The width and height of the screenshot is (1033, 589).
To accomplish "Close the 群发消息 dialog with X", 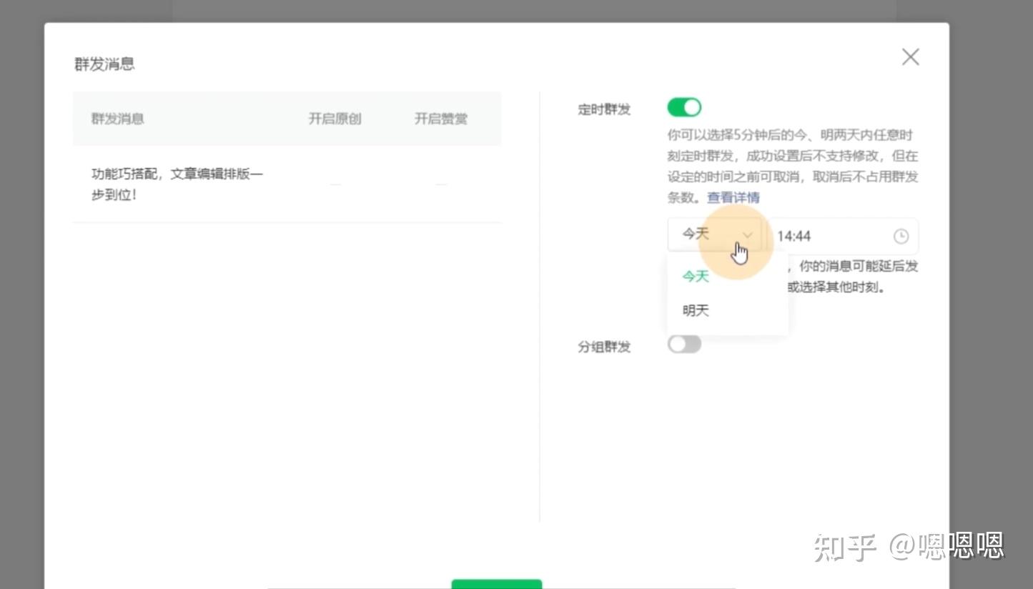I will pos(910,57).
